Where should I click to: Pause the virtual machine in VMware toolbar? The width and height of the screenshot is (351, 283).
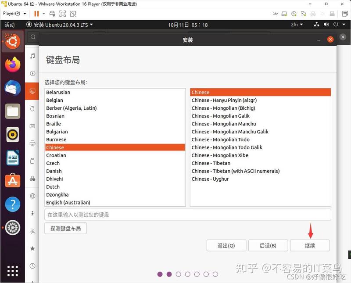[x=36, y=14]
